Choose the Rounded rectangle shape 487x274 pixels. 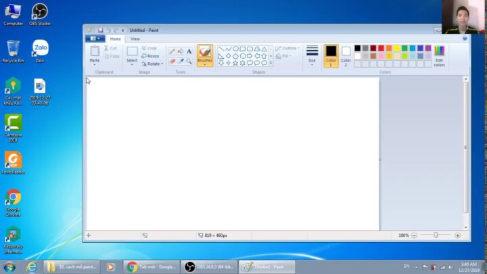[250, 49]
